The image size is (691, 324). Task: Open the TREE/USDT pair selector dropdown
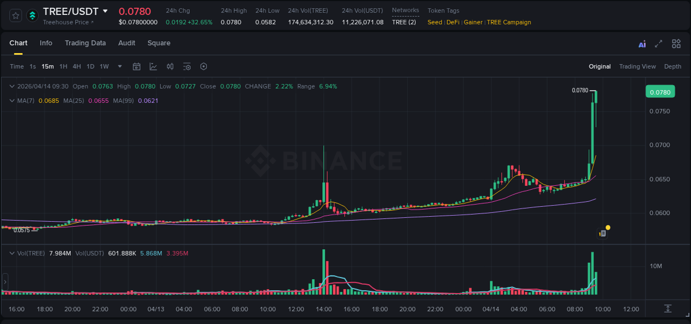coord(104,11)
